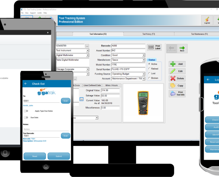
Task: Tap the Submit button on phone
Action: coord(59,156)
